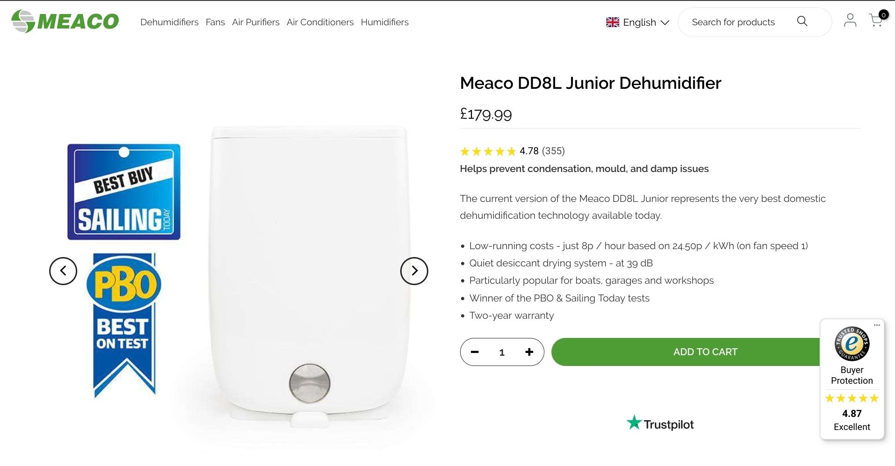Viewport: 895px width, 466px height.
Task: Click the Meaco logo
Action: tap(65, 22)
